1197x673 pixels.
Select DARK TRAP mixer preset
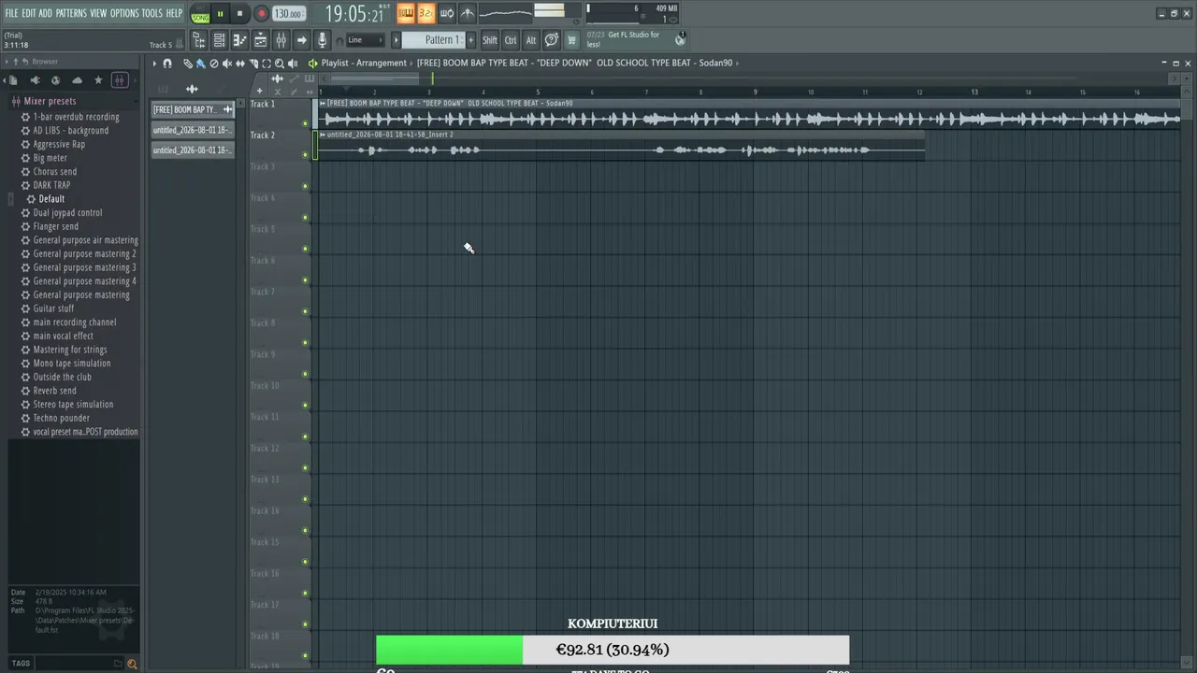coord(51,185)
